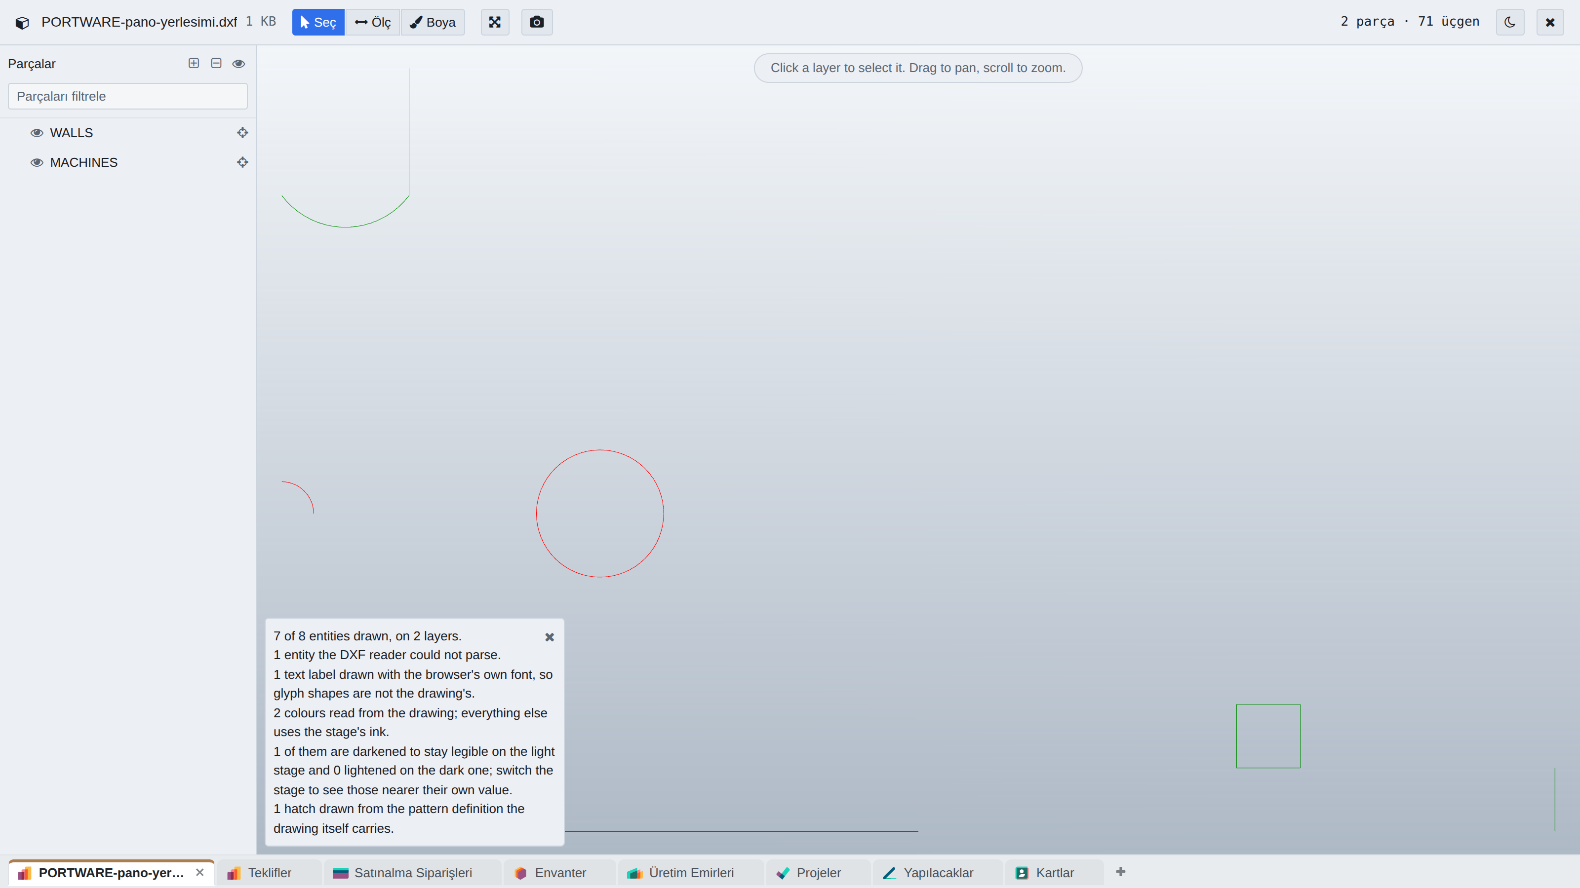Open the Yapılacaklar tab

coord(938,873)
